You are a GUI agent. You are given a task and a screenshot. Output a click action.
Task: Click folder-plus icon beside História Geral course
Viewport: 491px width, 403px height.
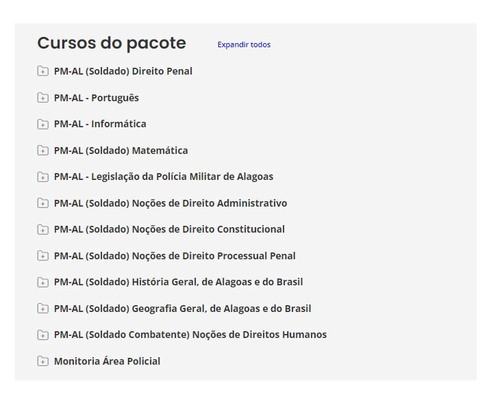[42, 282]
